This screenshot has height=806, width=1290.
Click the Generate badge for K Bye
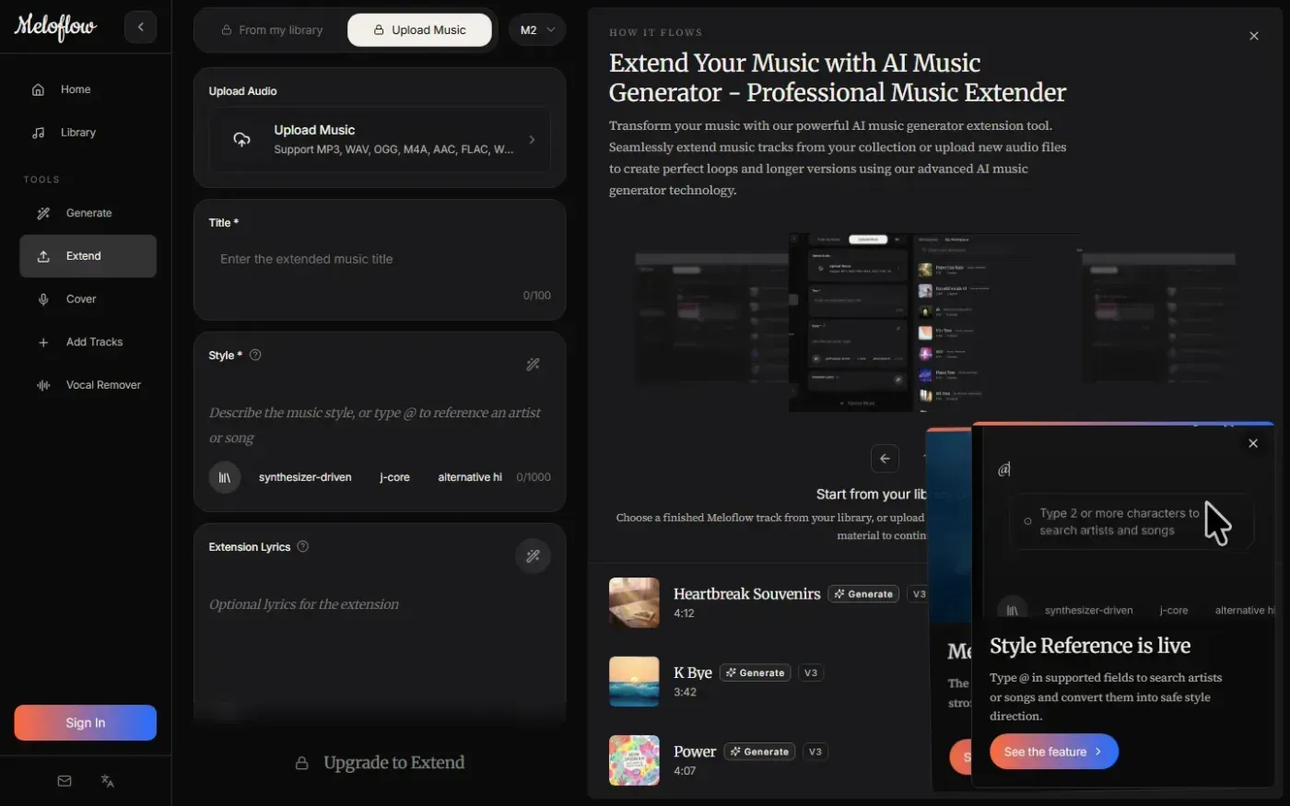(756, 672)
